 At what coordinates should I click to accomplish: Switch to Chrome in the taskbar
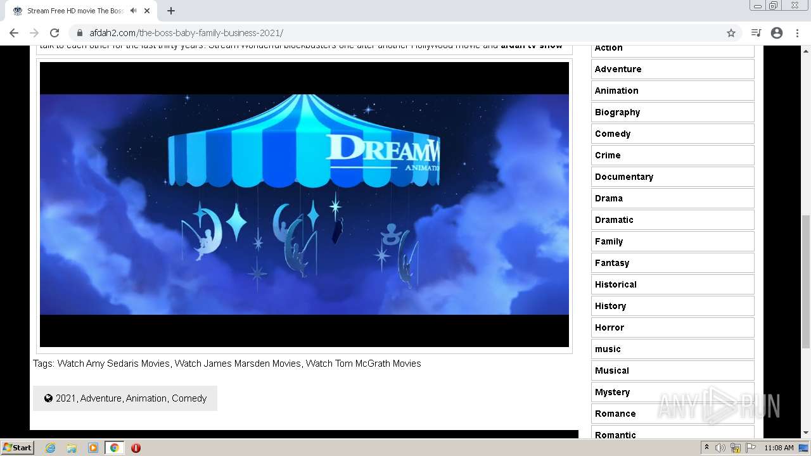tap(115, 448)
